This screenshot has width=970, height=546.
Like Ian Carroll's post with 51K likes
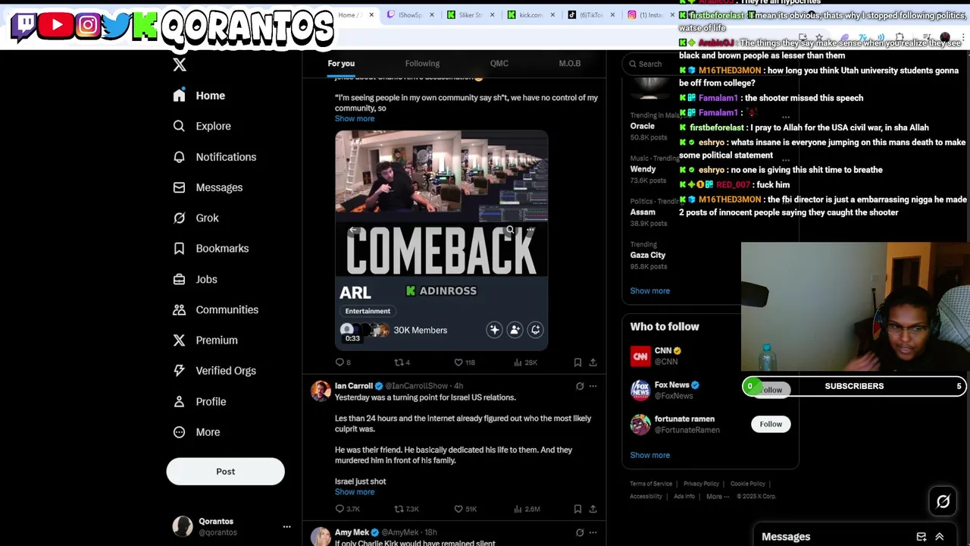[x=465, y=509]
